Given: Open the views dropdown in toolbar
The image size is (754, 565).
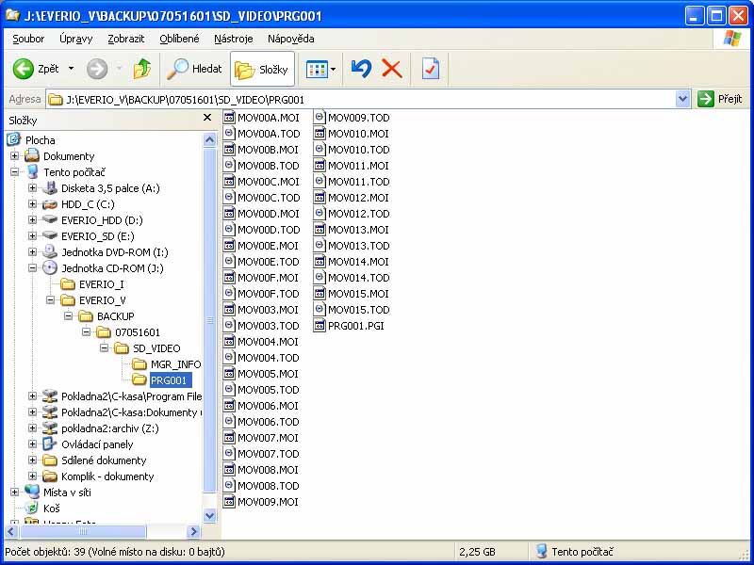Looking at the screenshot, I should coord(321,69).
